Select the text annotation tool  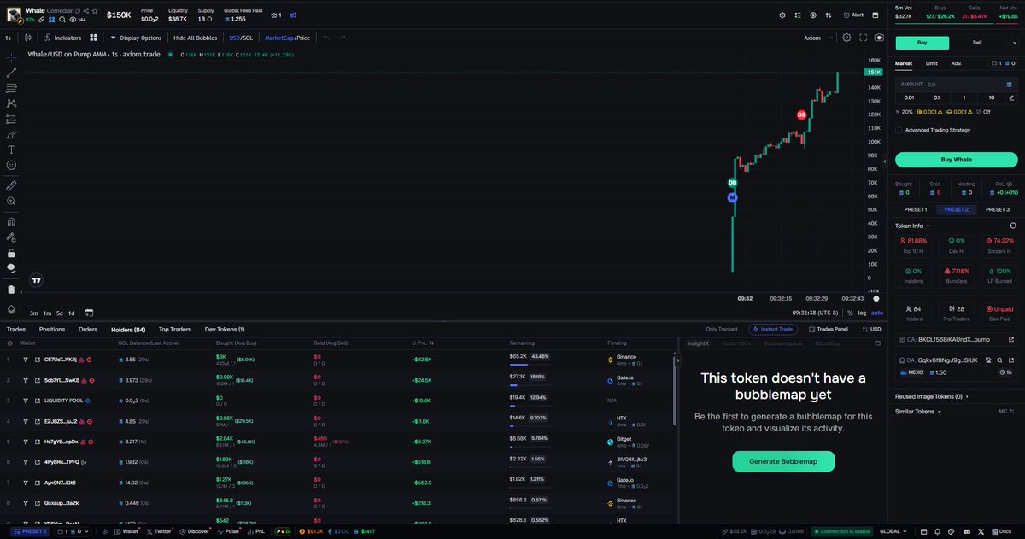(11, 149)
